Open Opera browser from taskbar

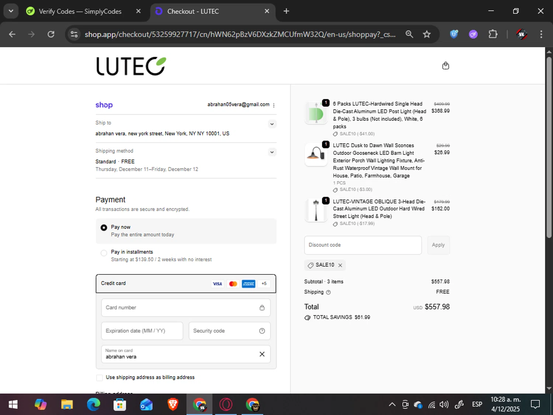226,405
